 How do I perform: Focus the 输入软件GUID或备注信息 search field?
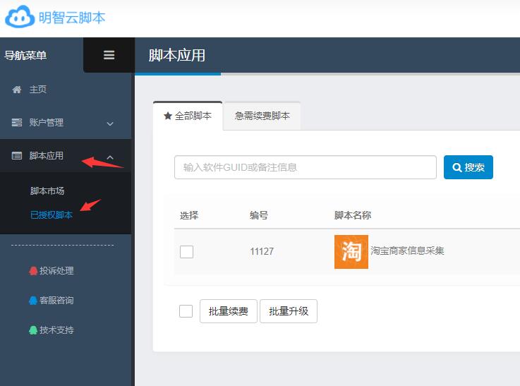point(306,167)
